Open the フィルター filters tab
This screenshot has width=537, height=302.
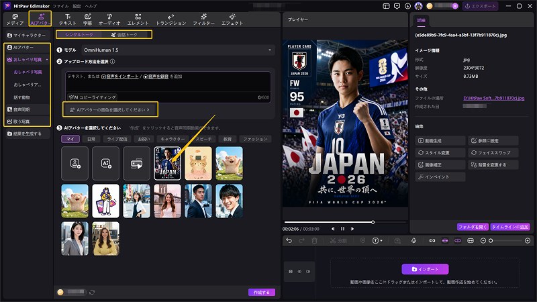[x=204, y=19]
